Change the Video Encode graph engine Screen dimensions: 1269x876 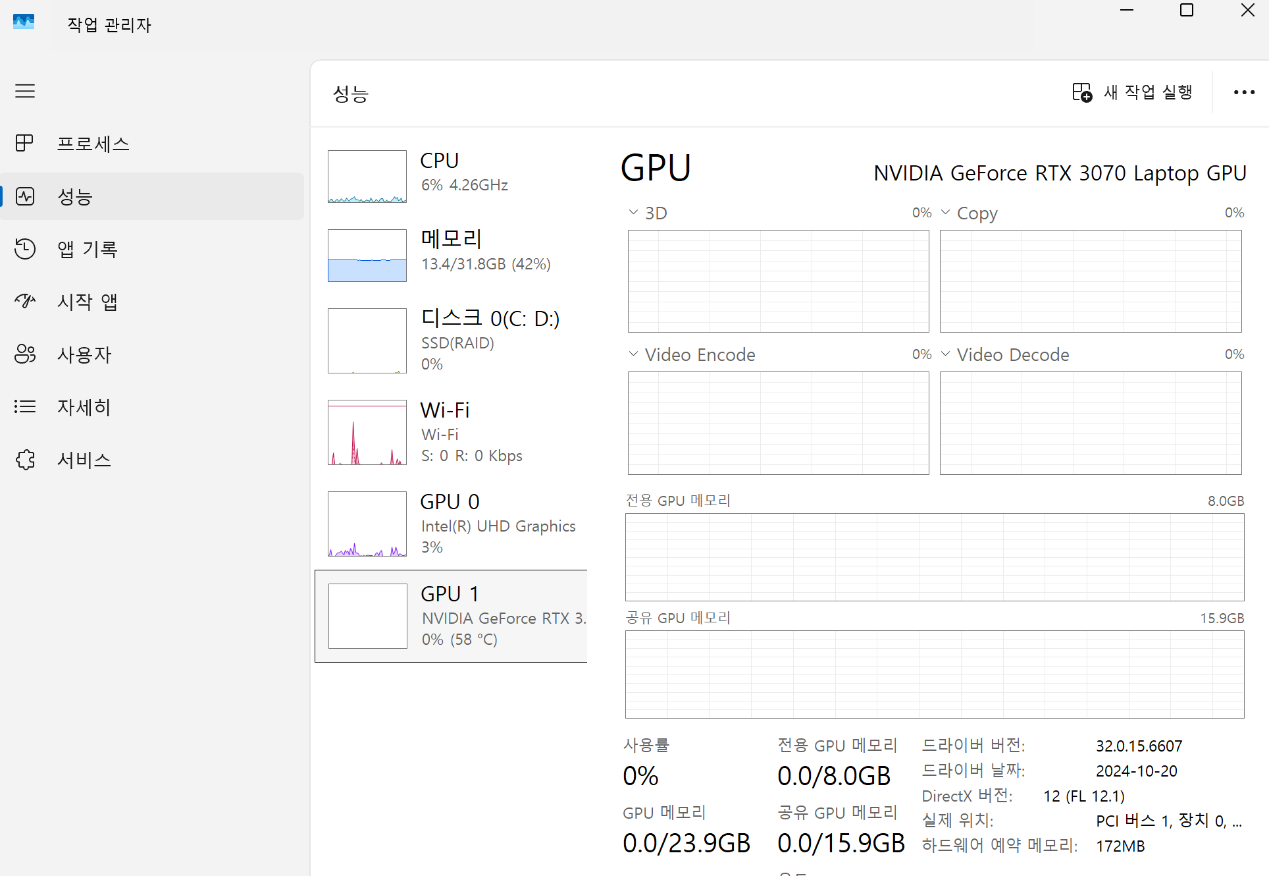(633, 354)
